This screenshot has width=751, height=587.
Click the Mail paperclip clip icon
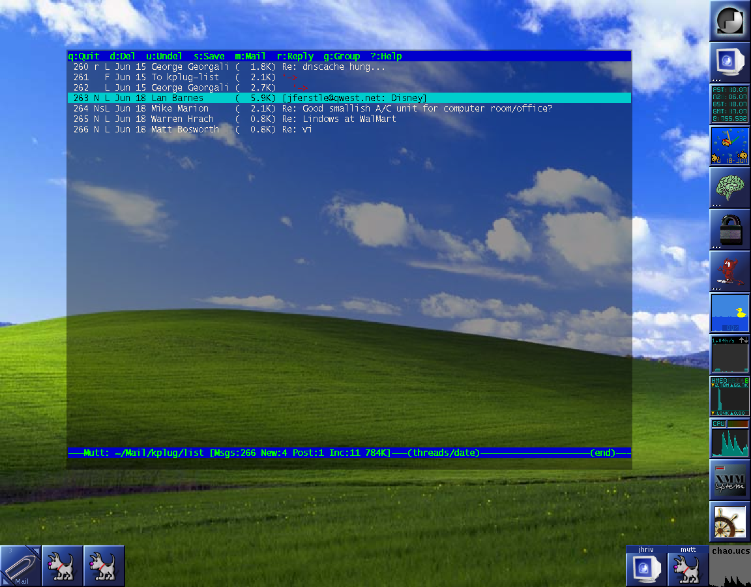pyautogui.click(x=21, y=566)
